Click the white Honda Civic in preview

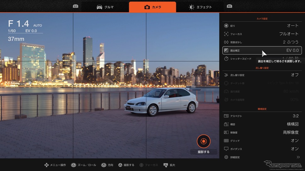point(161,102)
